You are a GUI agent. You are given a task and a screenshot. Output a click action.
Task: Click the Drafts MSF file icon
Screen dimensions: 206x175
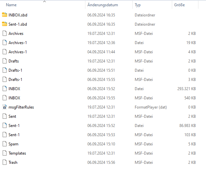point(4,61)
